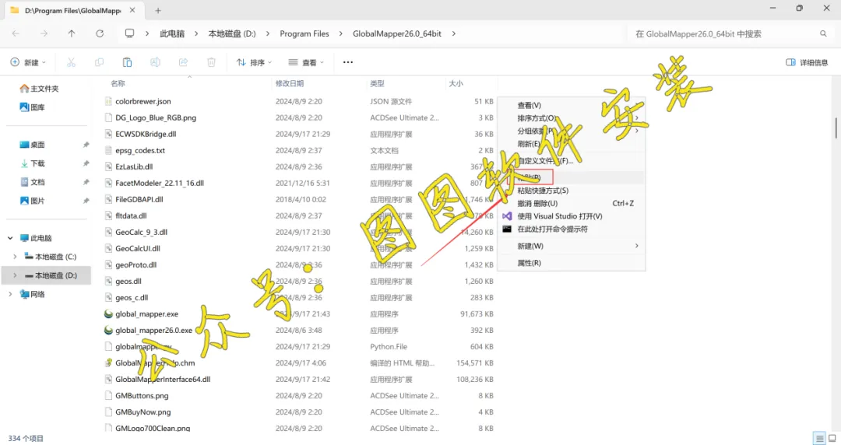Viewport: 841px width, 445px height.
Task: Click the command prompt icon in context menu
Action: (507, 229)
